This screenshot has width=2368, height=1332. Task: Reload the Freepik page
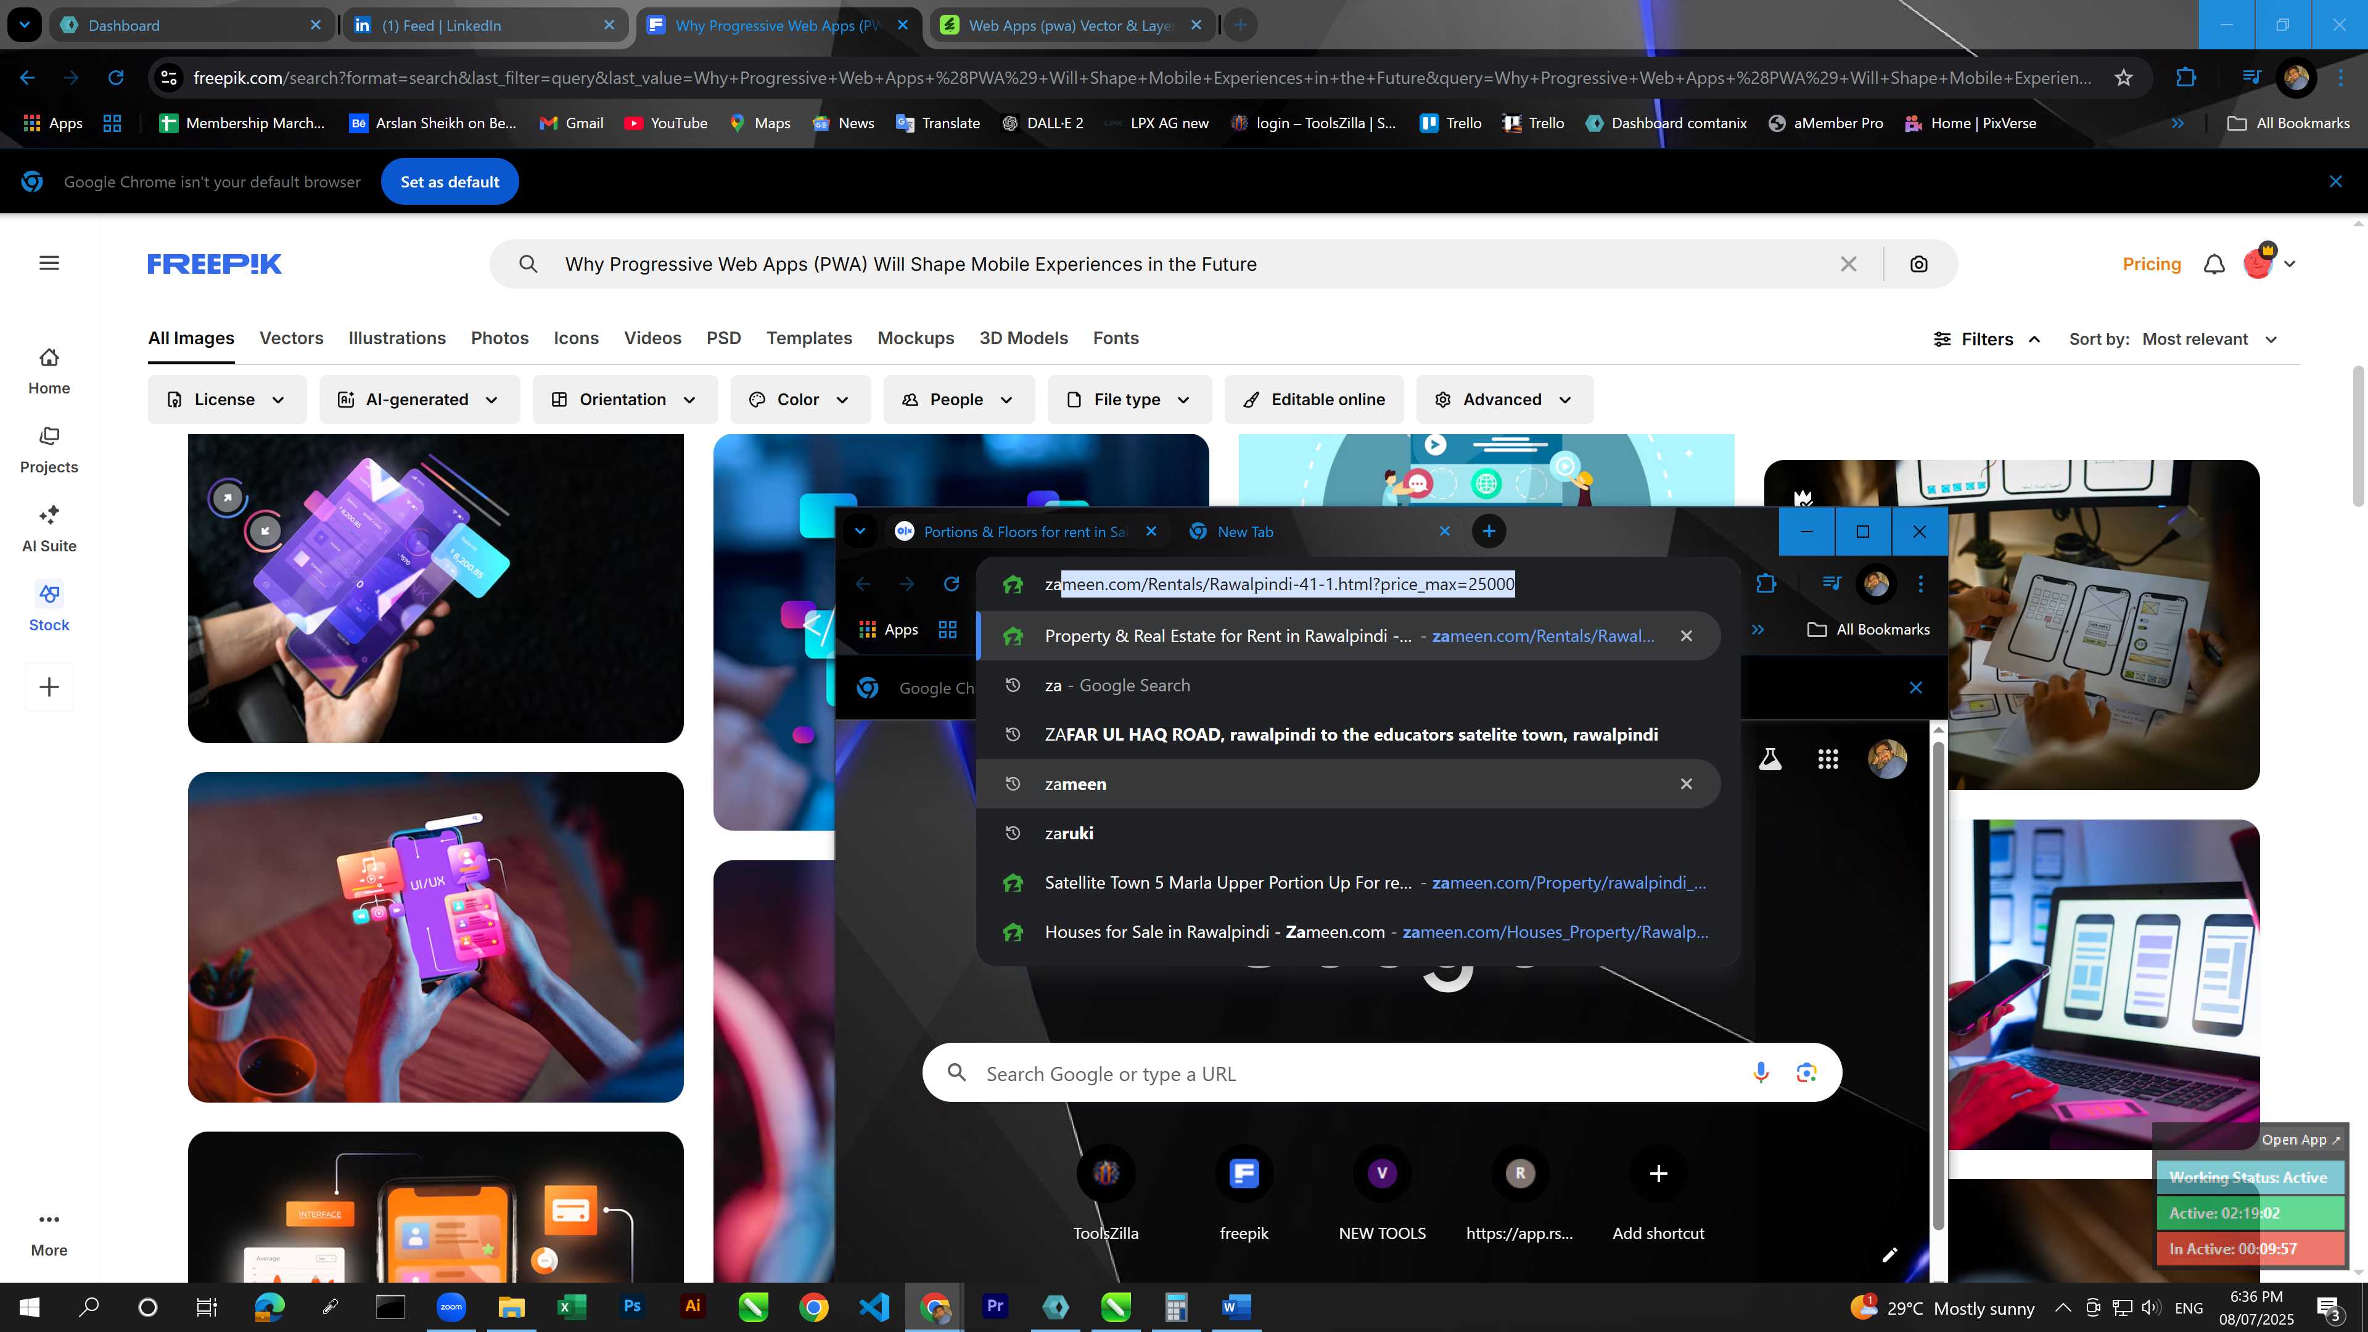tap(116, 77)
